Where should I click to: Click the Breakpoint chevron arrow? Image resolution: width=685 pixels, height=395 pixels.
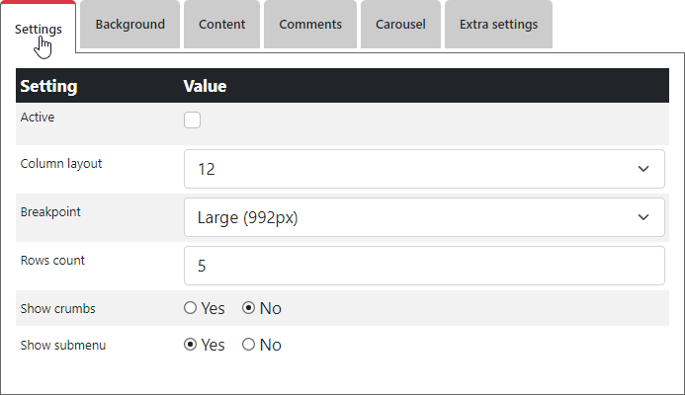(643, 217)
